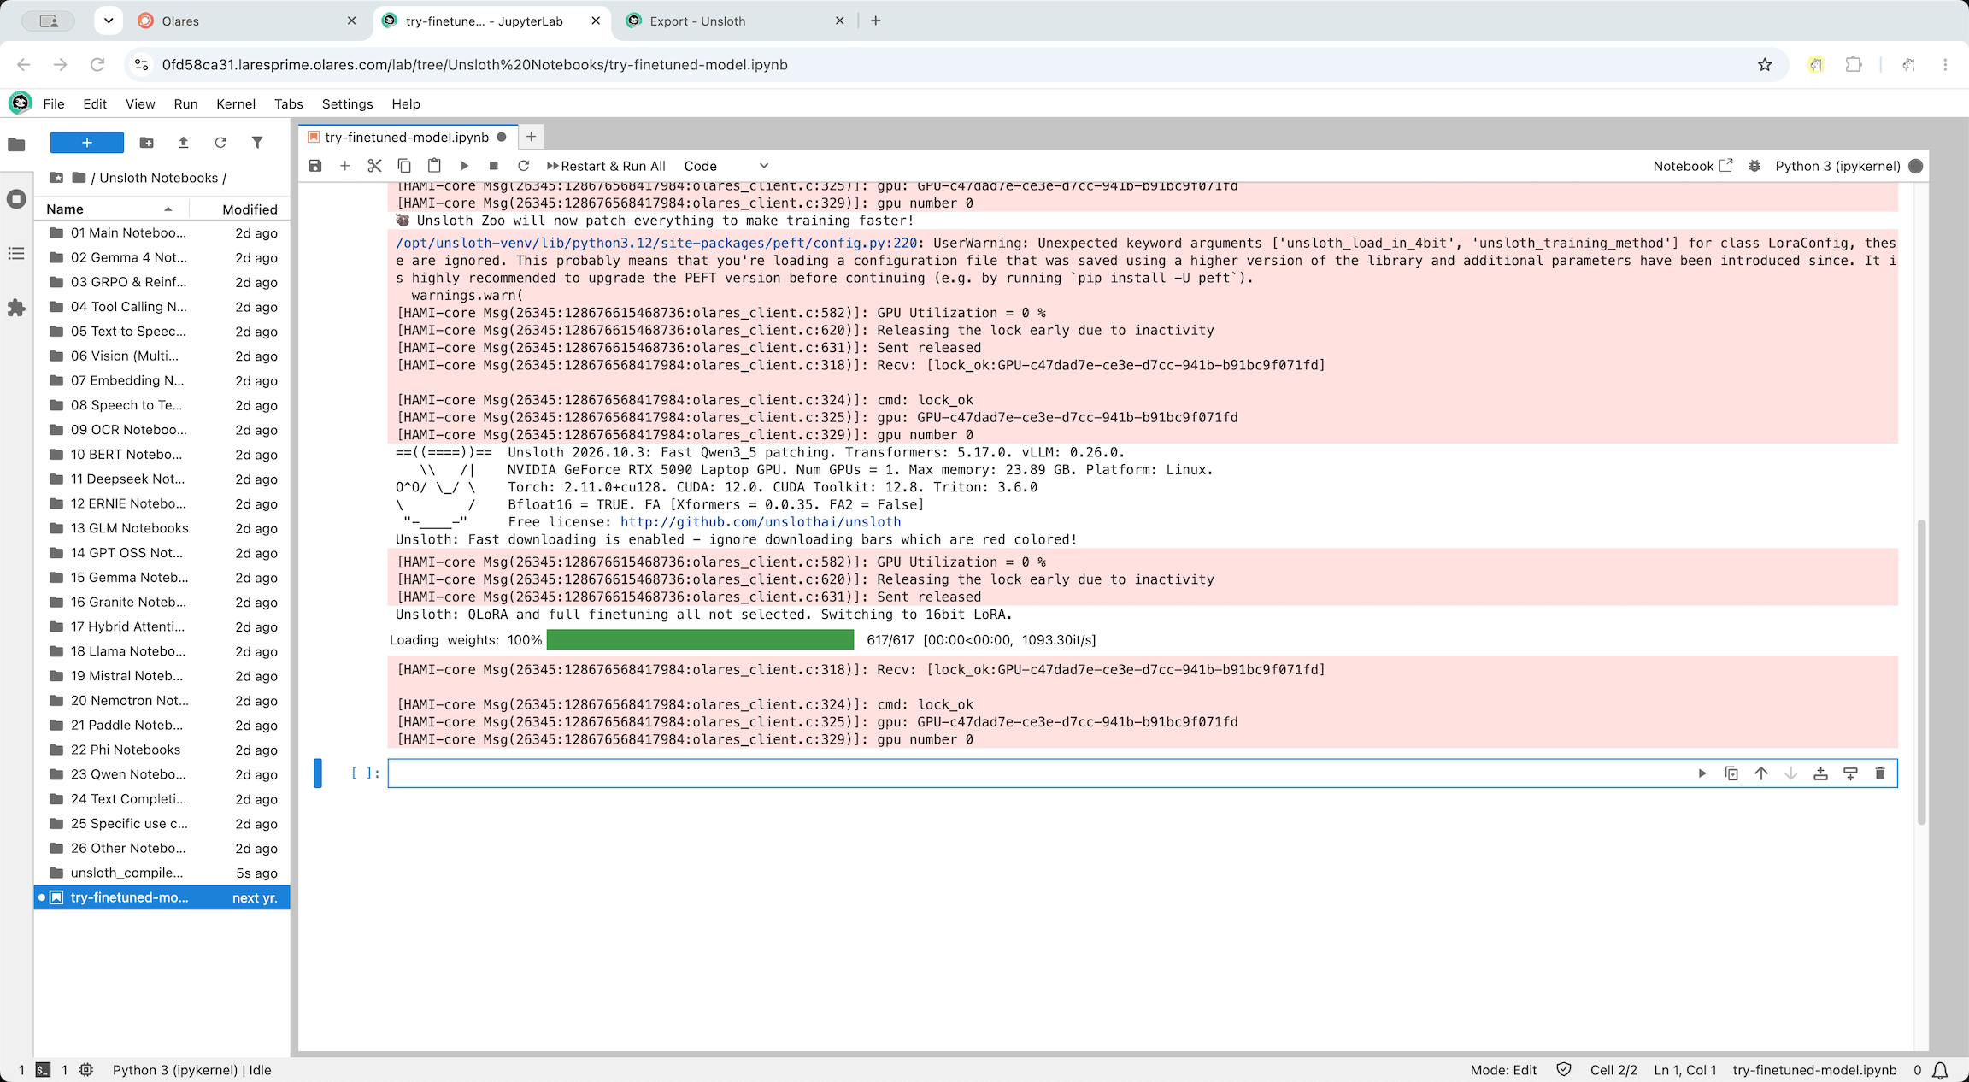Open the Settings menu
1969x1082 pixels.
coord(347,103)
